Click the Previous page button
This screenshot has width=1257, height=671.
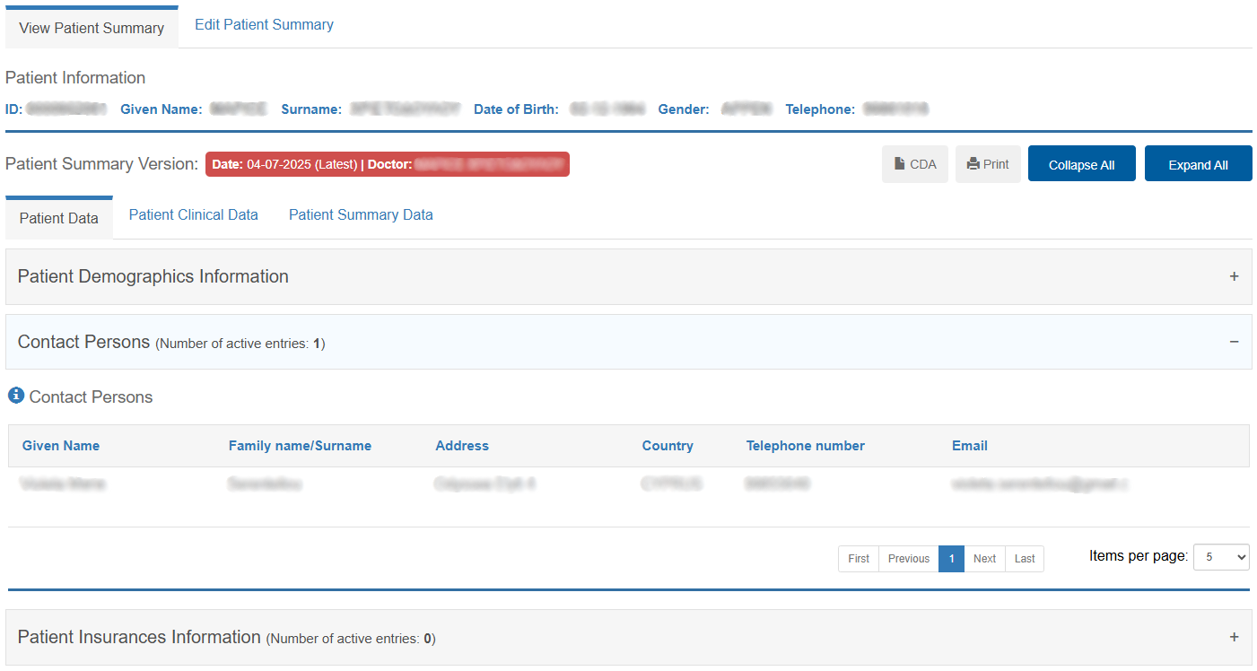908,559
